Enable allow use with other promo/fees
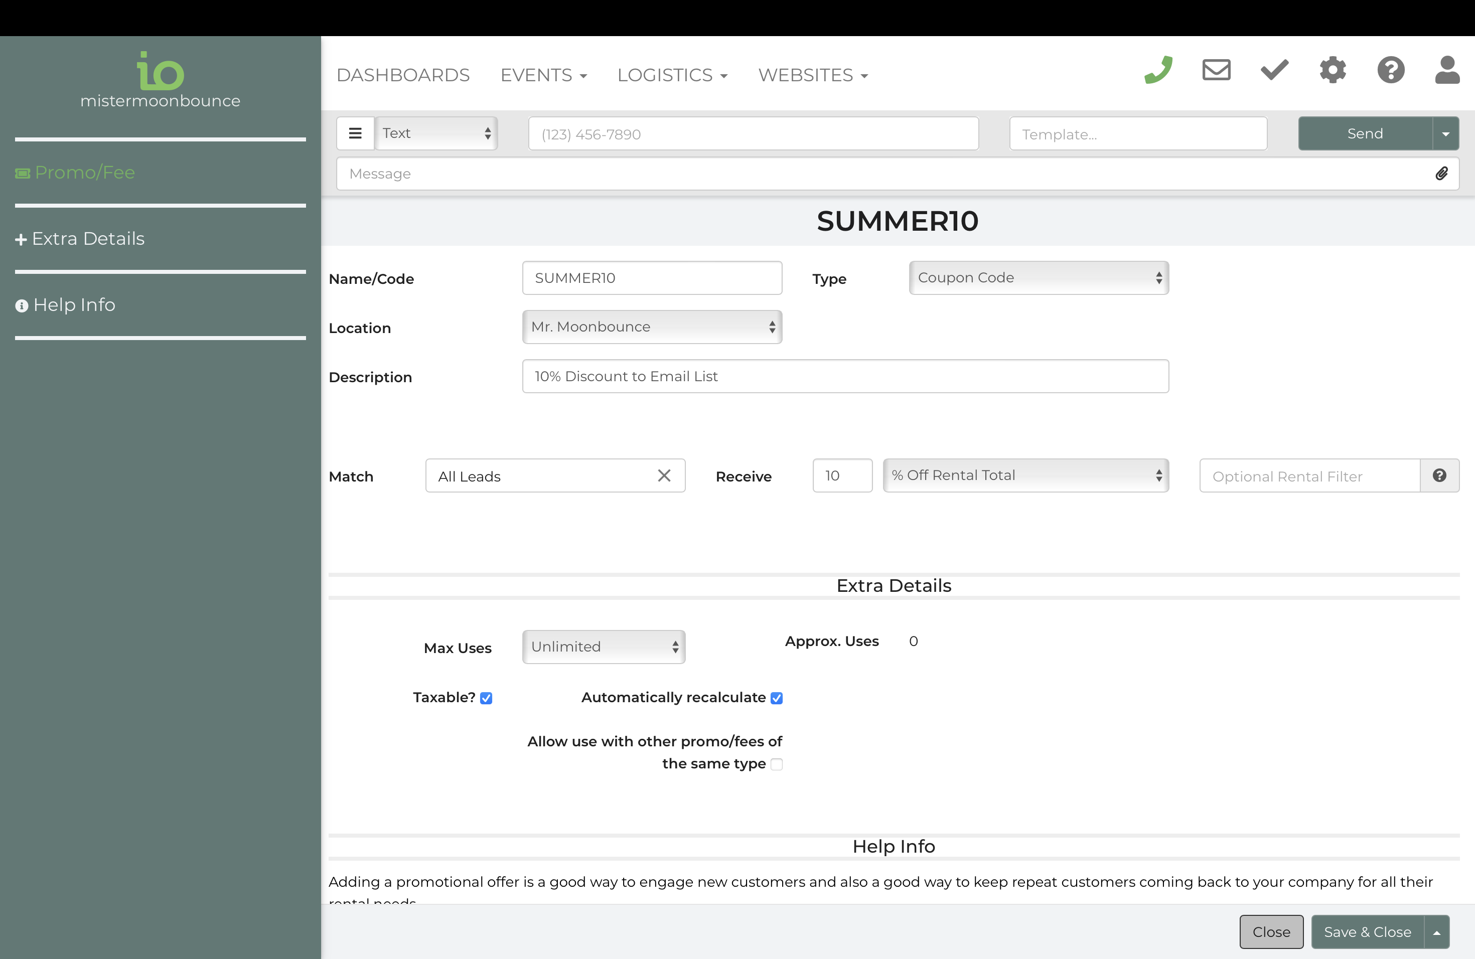The width and height of the screenshot is (1475, 959). tap(777, 764)
